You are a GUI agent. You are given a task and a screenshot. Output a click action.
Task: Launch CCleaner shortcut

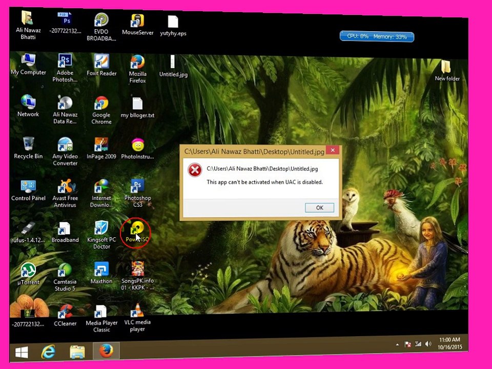point(65,316)
